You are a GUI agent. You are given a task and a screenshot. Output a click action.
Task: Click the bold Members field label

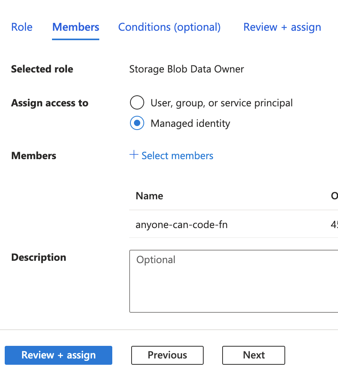pyautogui.click(x=34, y=156)
